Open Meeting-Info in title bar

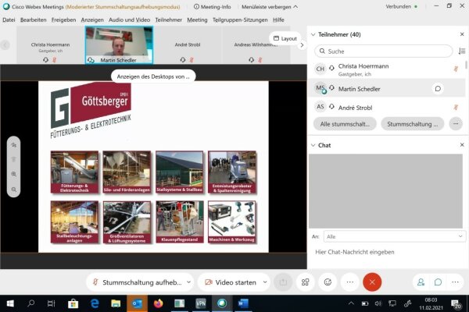[x=213, y=6]
